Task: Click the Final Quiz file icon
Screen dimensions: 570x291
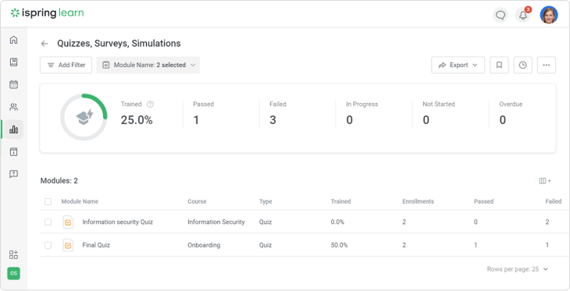Action: click(x=68, y=245)
